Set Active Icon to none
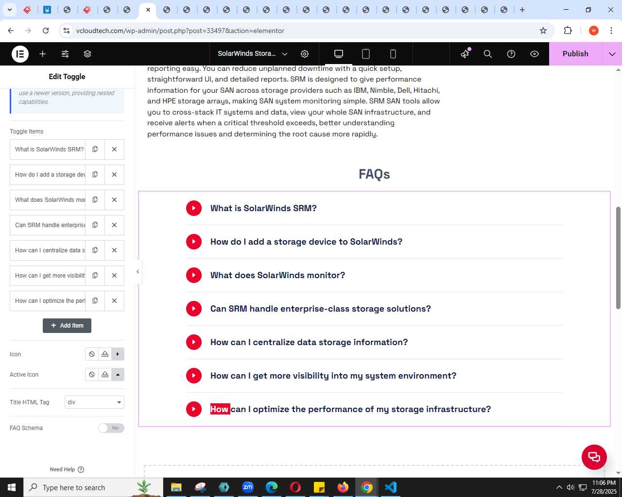 [92, 375]
